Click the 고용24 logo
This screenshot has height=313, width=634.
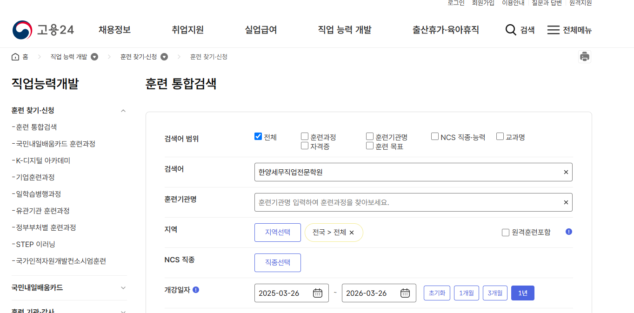point(43,30)
